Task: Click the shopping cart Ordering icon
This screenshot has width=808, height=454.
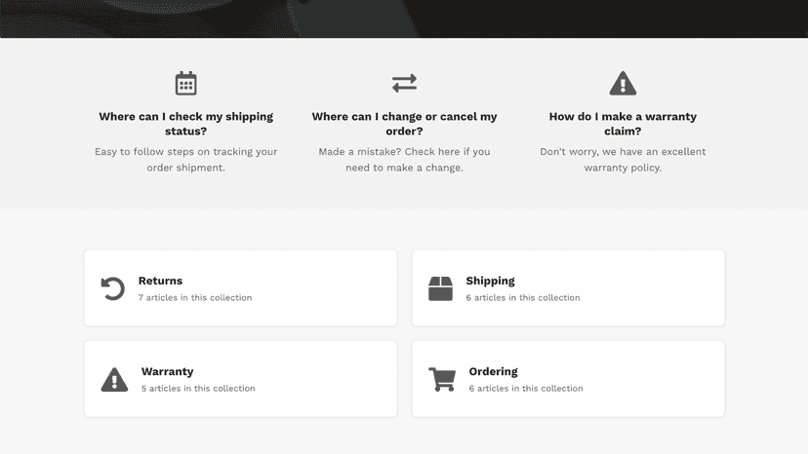Action: coord(442,379)
